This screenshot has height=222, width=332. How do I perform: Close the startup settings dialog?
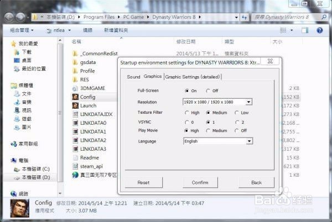(x=270, y=61)
